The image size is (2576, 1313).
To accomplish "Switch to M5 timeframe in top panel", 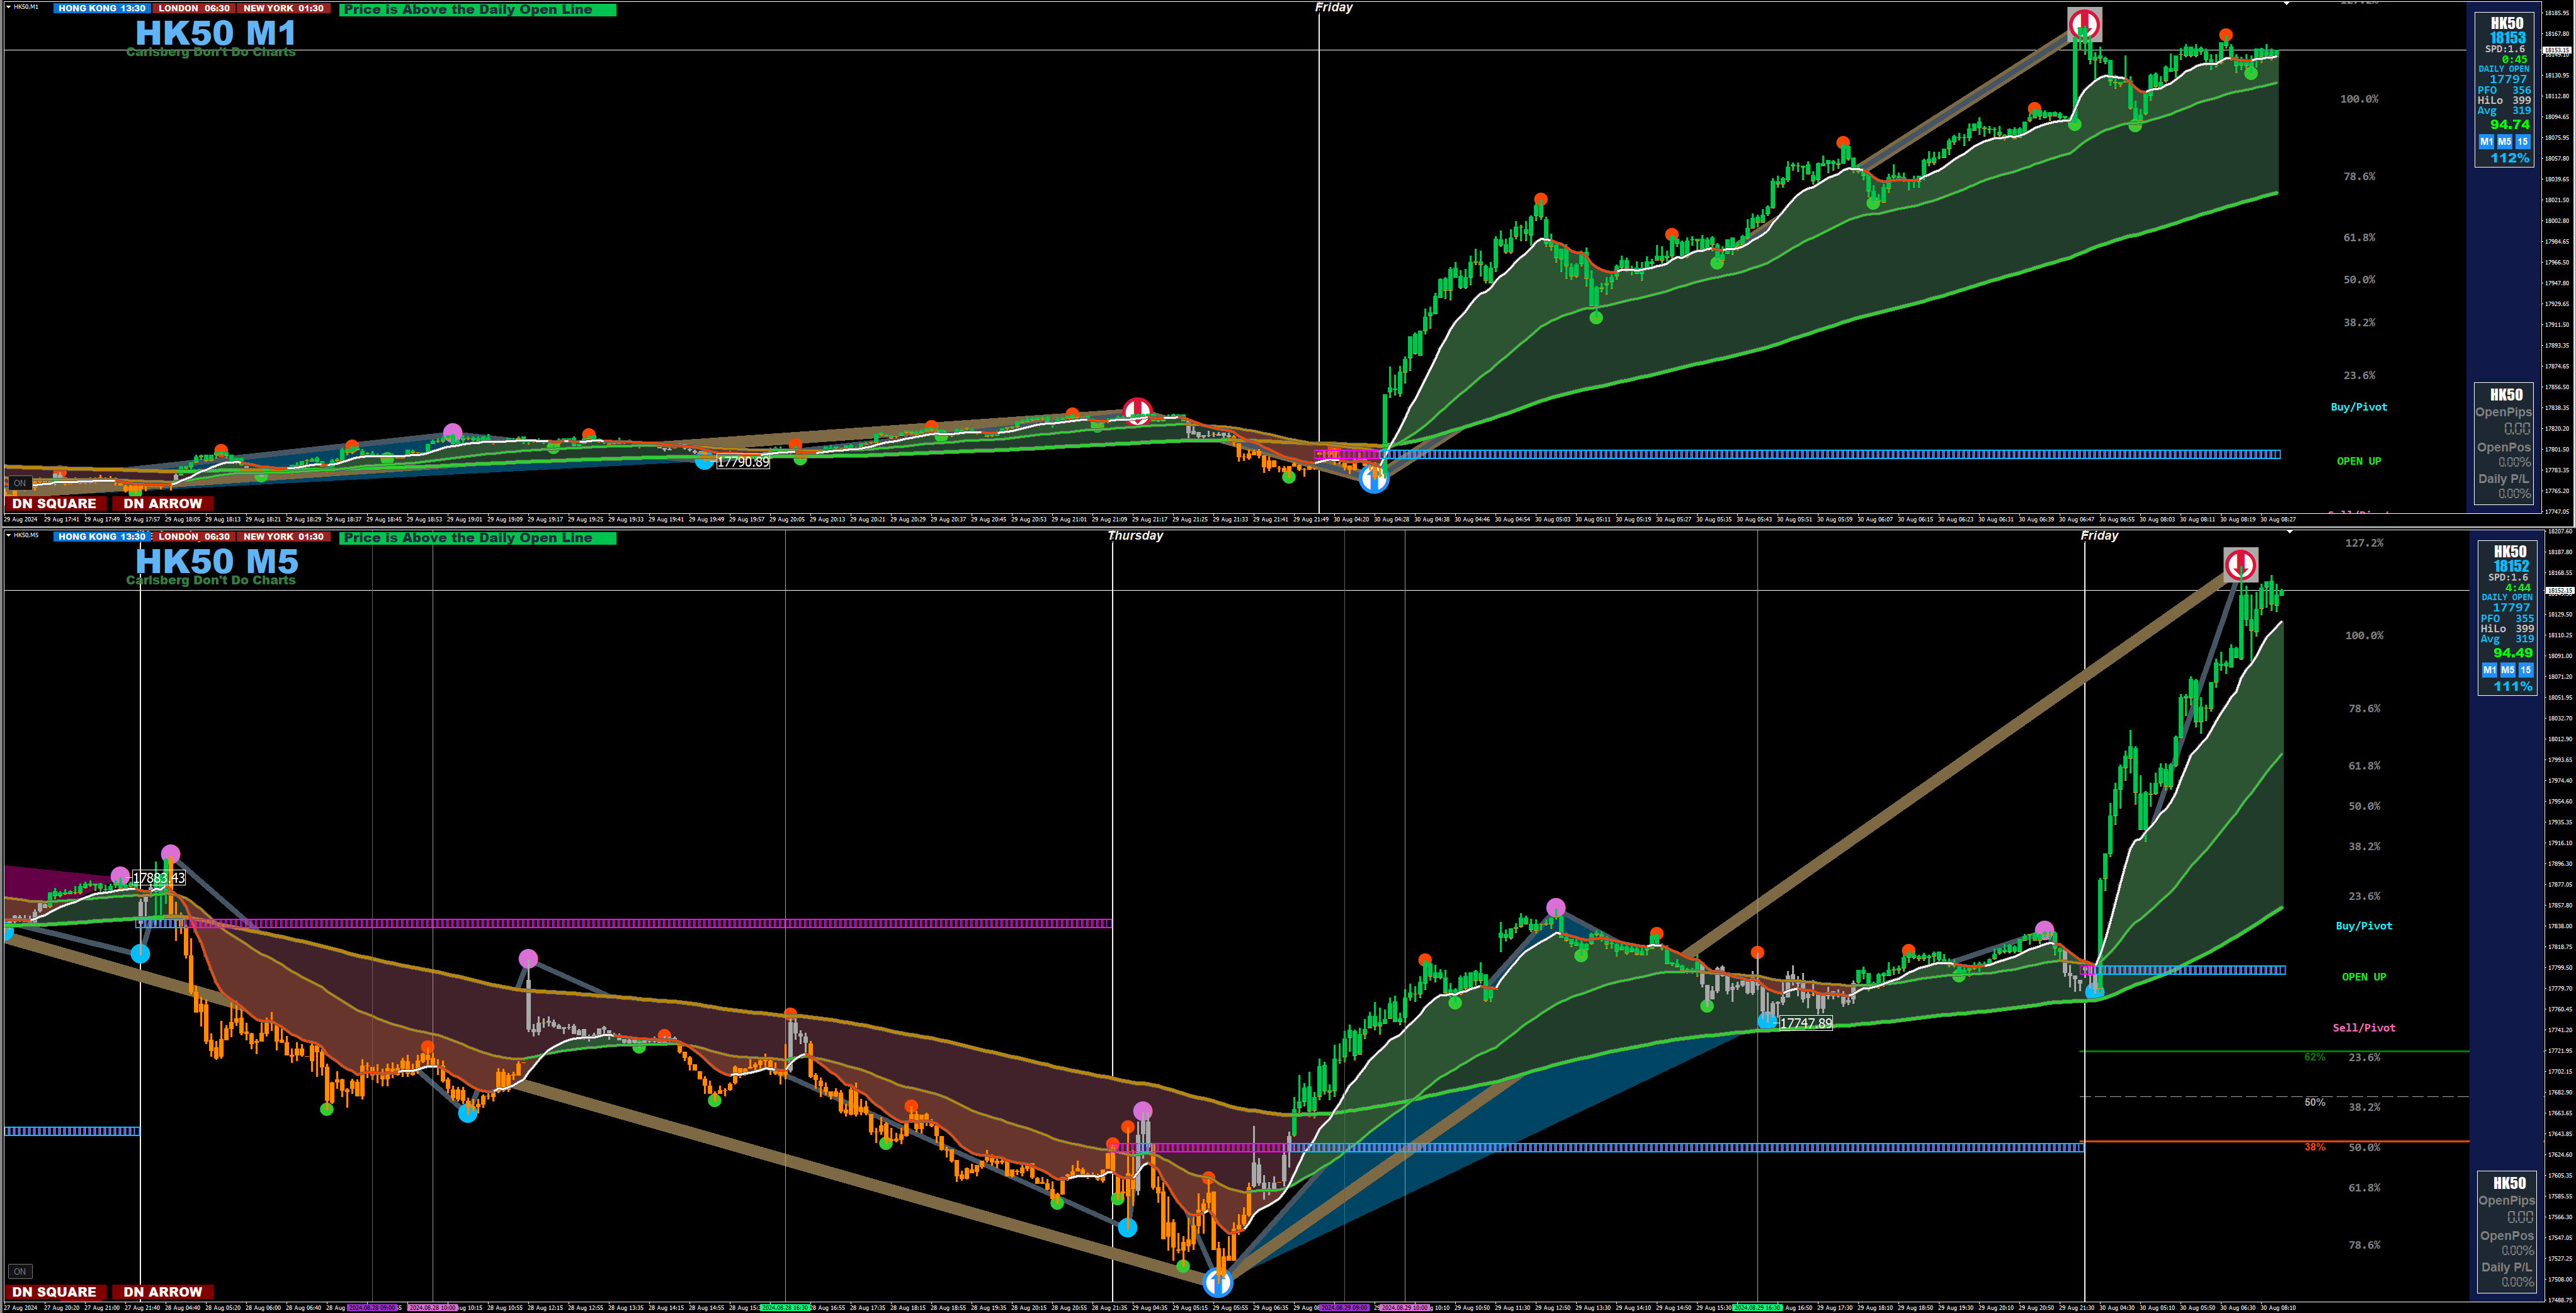I will tap(2504, 142).
